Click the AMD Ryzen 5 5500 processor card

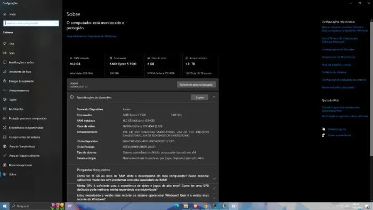(x=125, y=65)
